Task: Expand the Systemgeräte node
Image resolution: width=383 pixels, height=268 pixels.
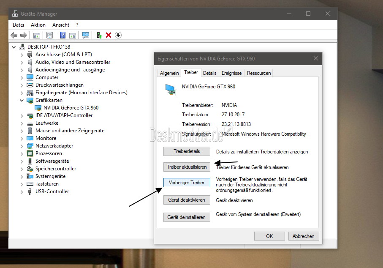Action: tap(22, 177)
